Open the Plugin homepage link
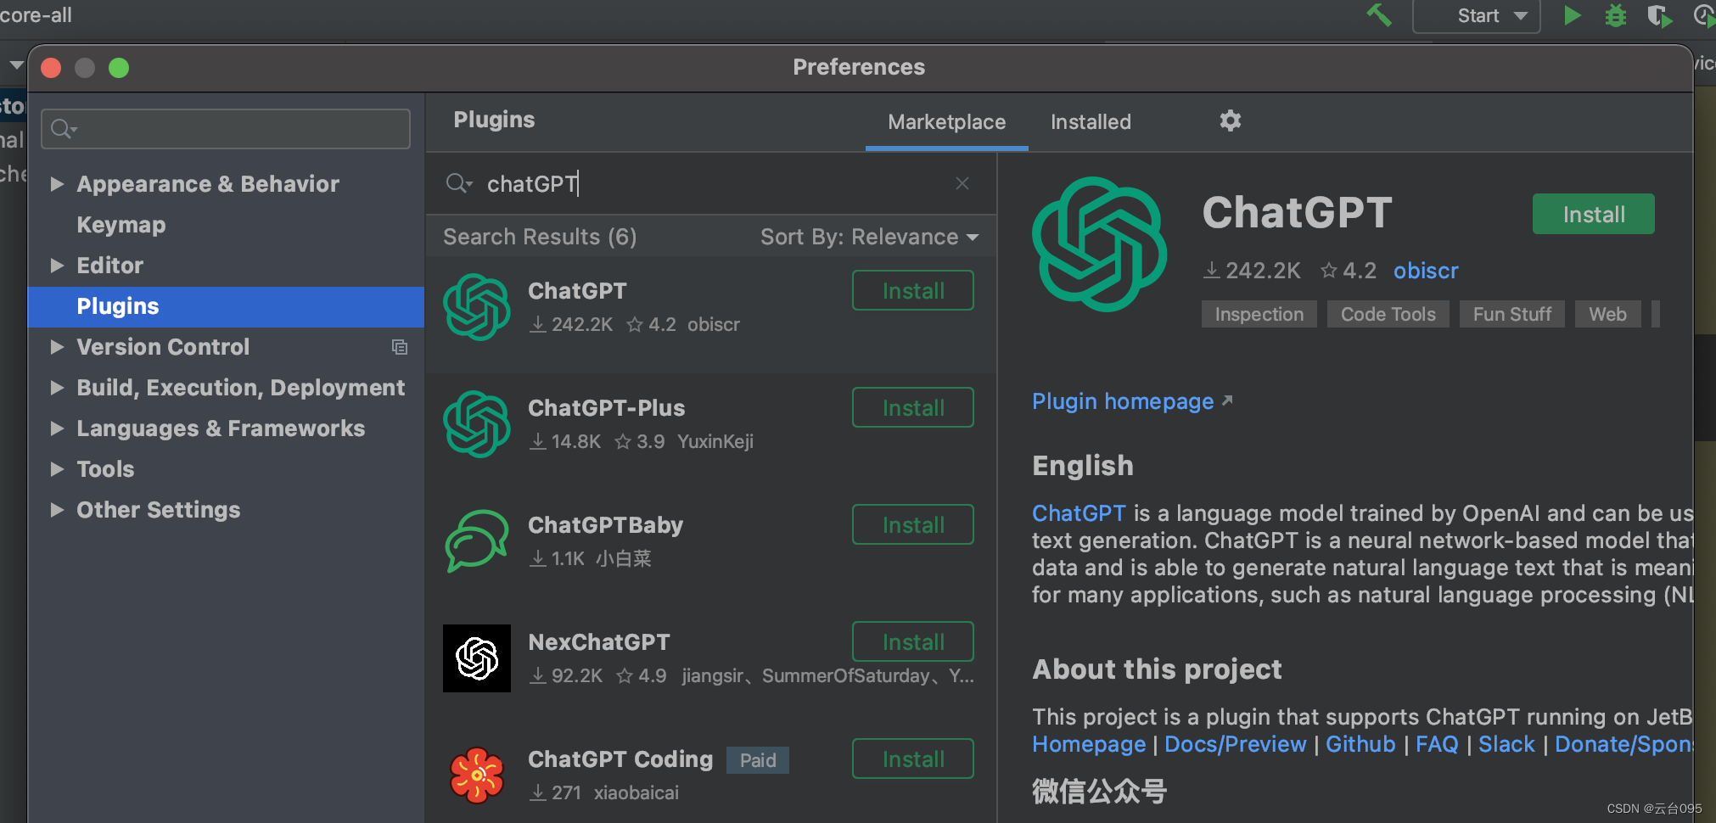This screenshot has width=1716, height=823. tap(1131, 401)
